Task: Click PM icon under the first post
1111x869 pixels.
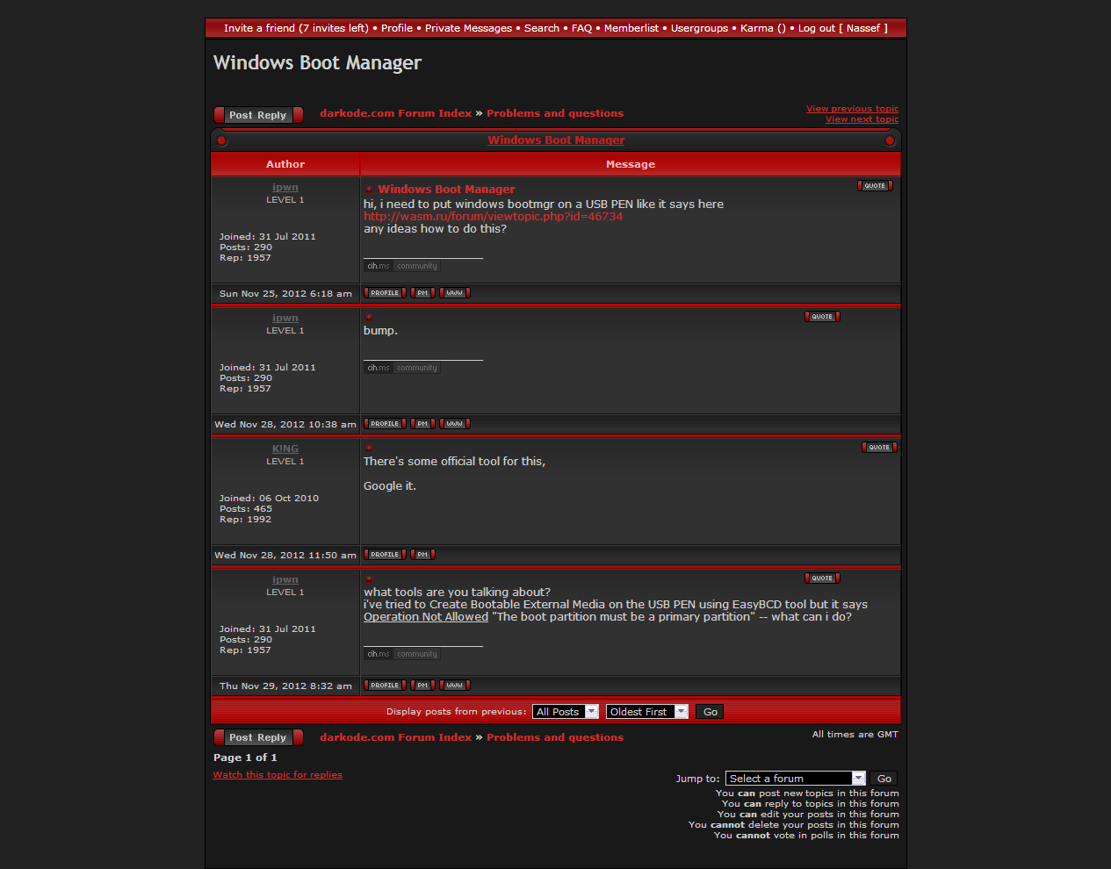Action: pos(422,293)
